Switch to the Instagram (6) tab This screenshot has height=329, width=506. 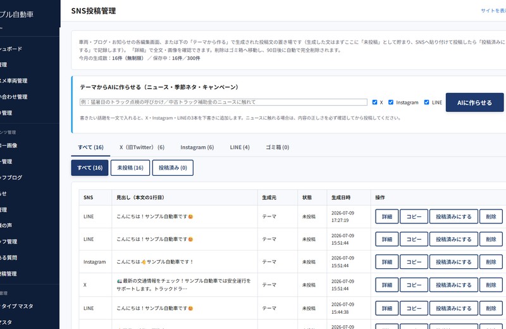(x=197, y=147)
